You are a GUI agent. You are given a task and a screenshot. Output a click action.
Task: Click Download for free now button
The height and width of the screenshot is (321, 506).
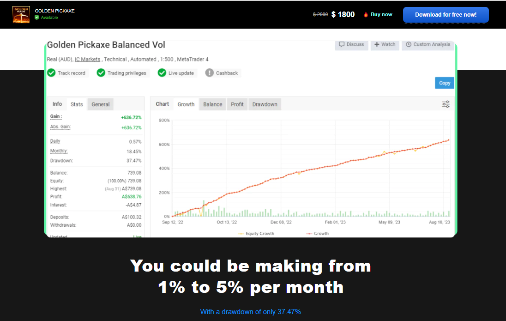(x=446, y=15)
